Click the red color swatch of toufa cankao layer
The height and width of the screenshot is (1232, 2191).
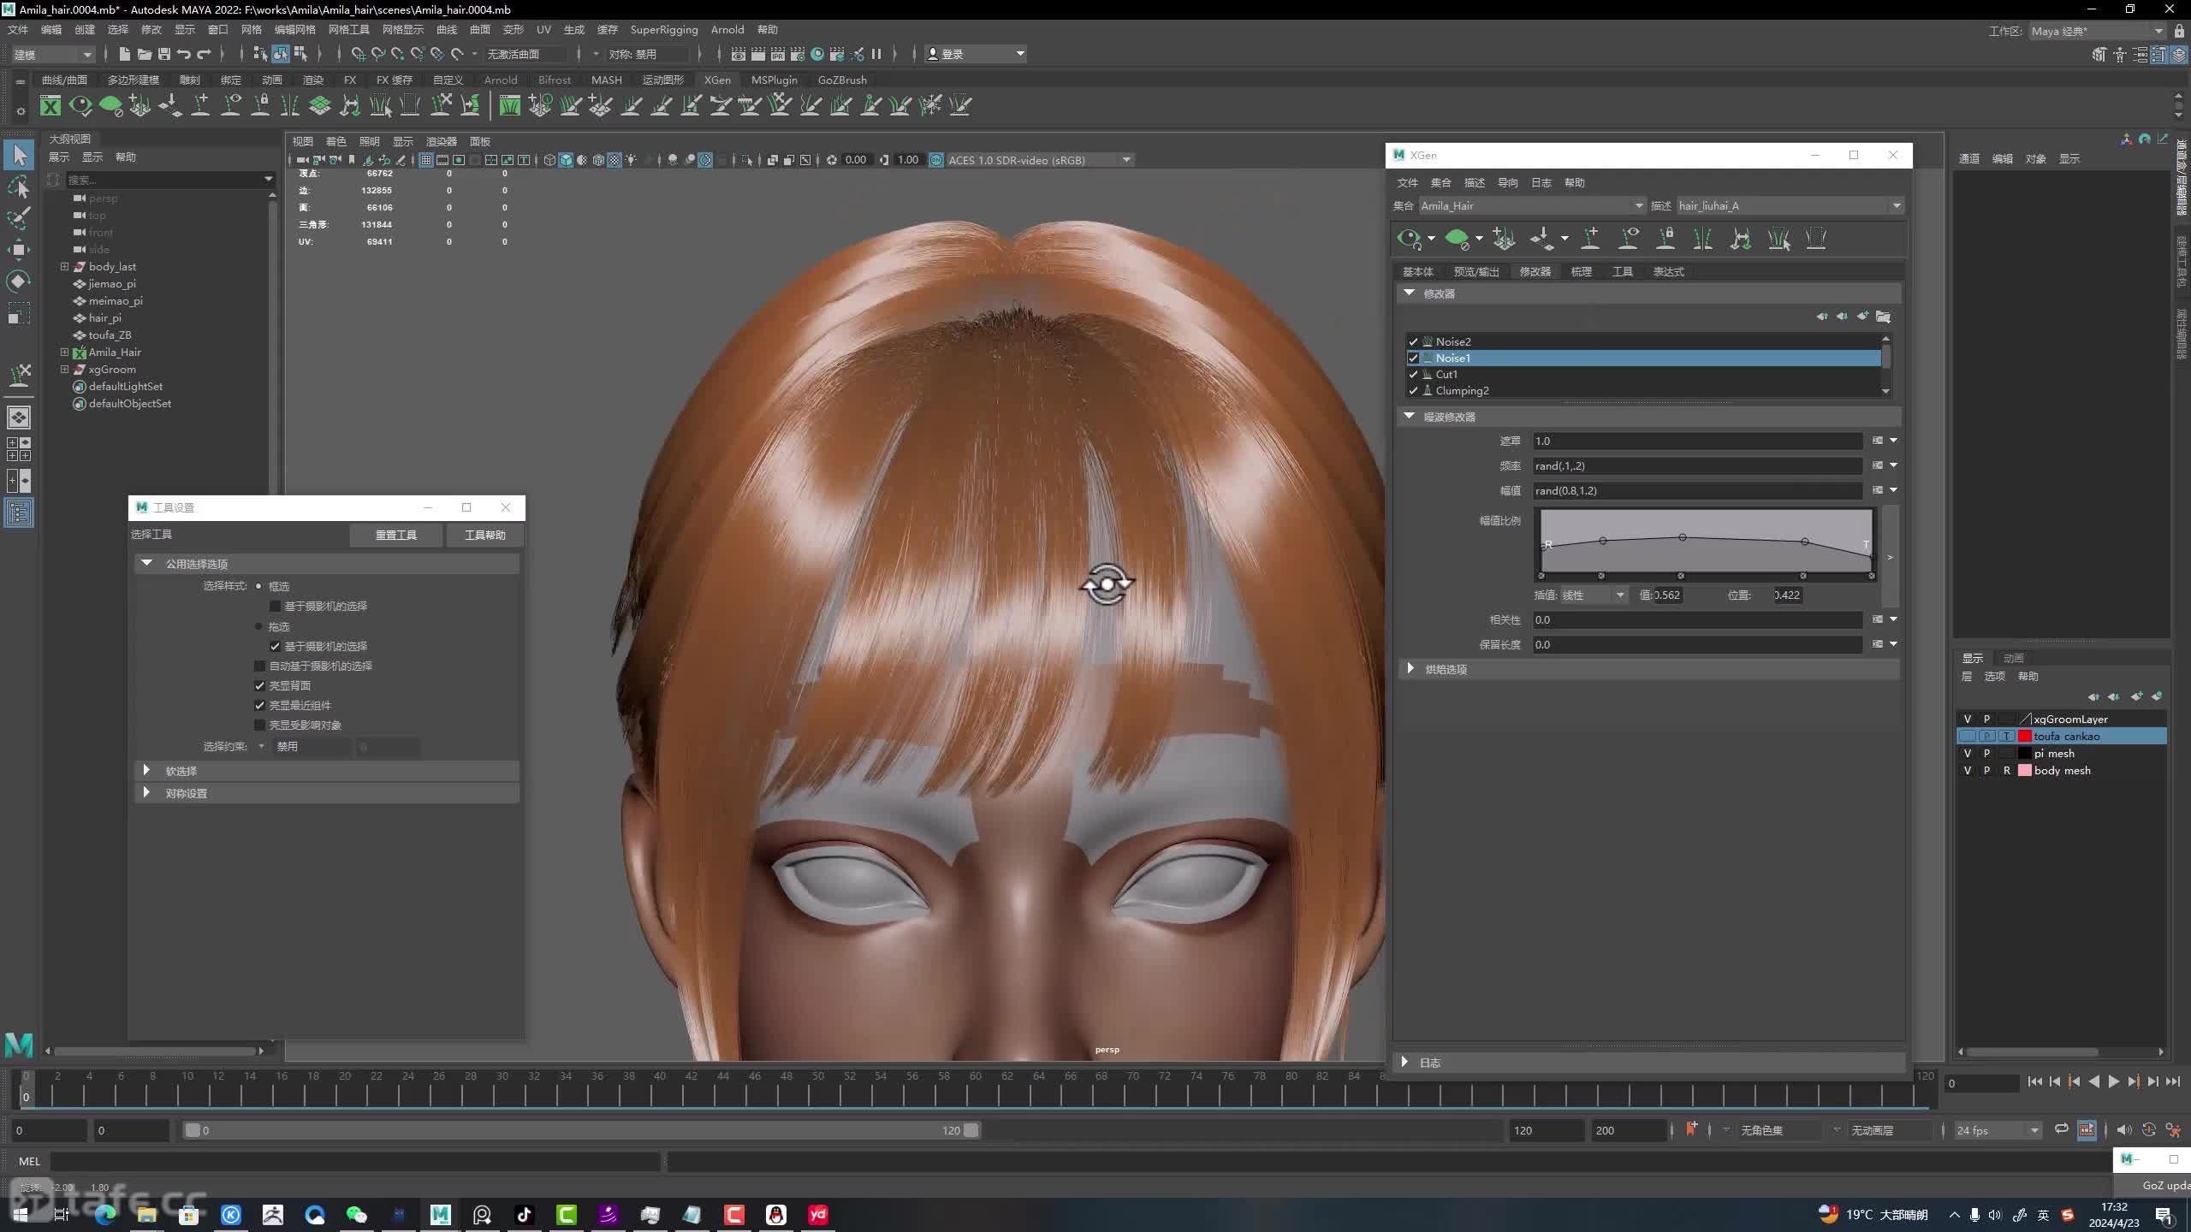click(x=2025, y=736)
